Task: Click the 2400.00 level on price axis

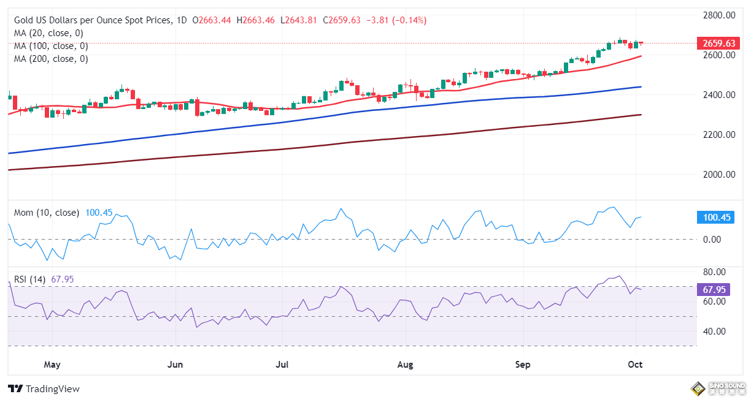Action: [718, 95]
